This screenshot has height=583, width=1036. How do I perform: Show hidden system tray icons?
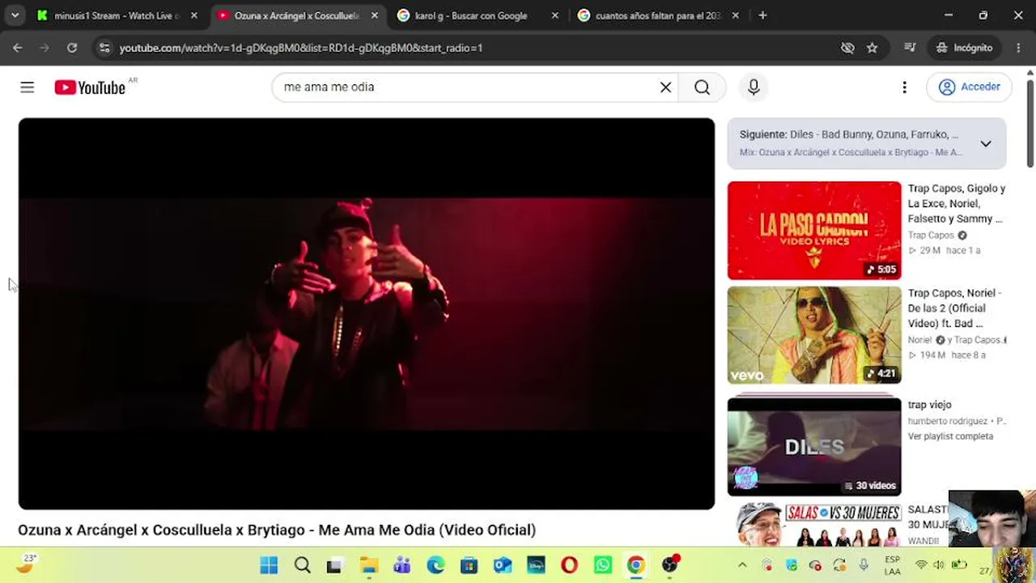[742, 565]
